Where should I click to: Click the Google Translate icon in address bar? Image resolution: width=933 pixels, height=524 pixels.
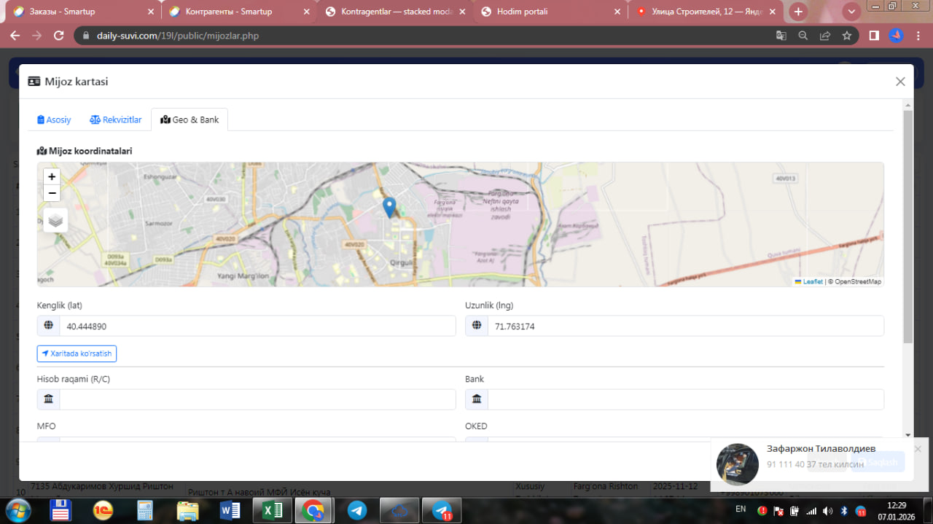pyautogui.click(x=781, y=35)
